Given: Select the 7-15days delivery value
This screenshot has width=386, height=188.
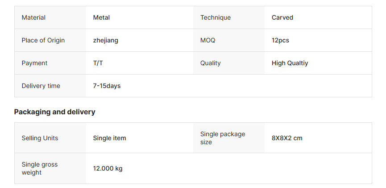Looking at the screenshot, I should (x=107, y=86).
